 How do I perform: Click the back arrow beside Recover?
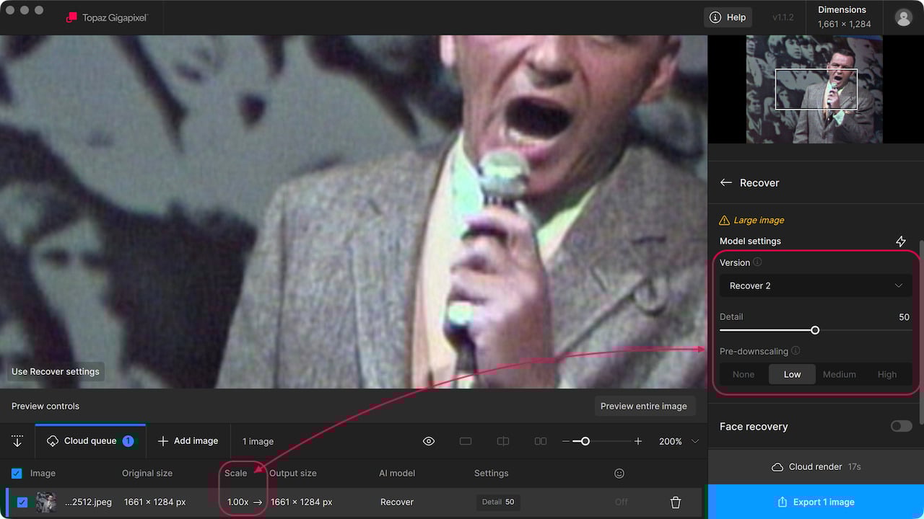(x=726, y=183)
